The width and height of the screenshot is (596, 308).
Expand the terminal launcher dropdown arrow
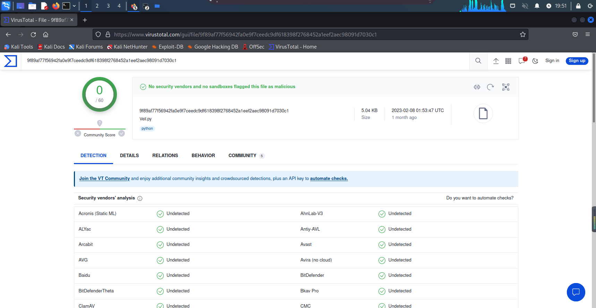(74, 6)
